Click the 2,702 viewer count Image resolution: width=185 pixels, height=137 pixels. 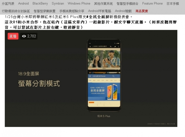[32, 36]
